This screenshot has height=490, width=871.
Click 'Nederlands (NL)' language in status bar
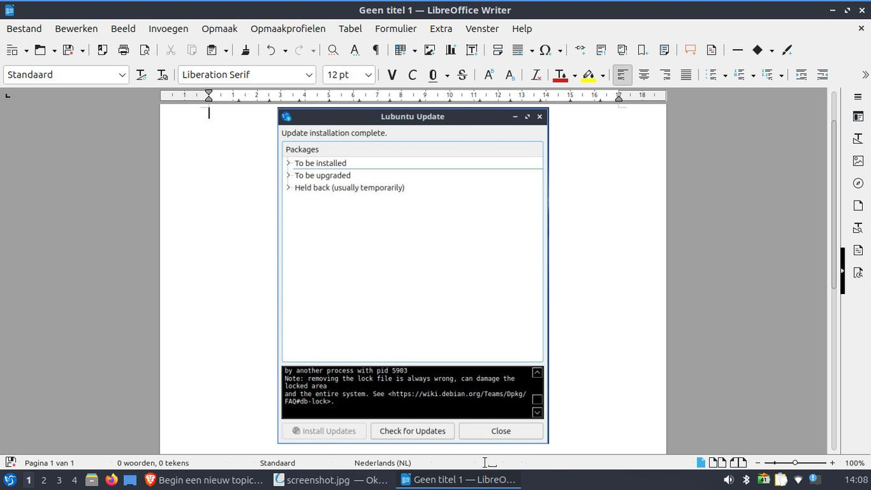(x=382, y=463)
